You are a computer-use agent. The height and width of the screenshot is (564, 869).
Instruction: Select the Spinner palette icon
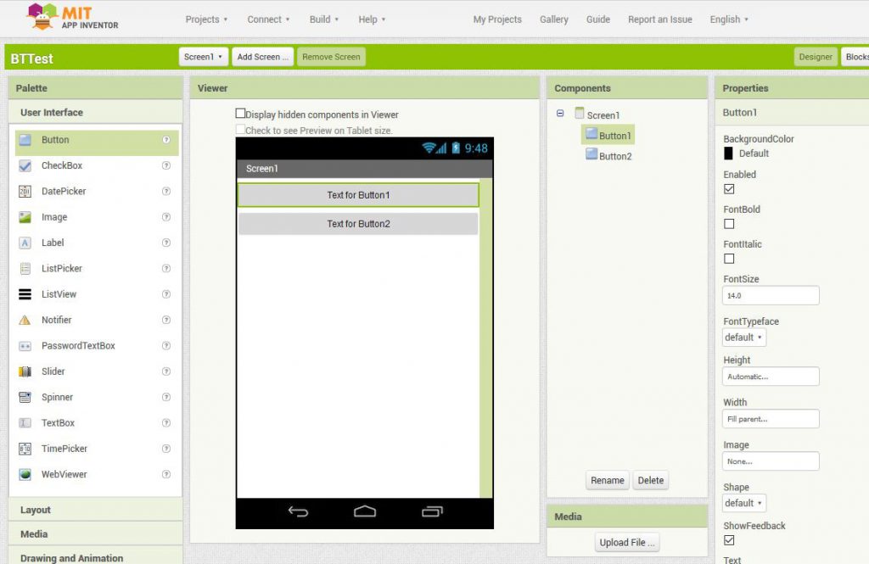click(25, 397)
